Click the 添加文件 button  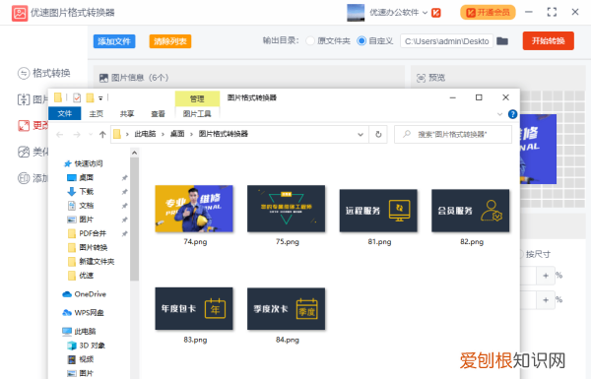click(x=114, y=41)
